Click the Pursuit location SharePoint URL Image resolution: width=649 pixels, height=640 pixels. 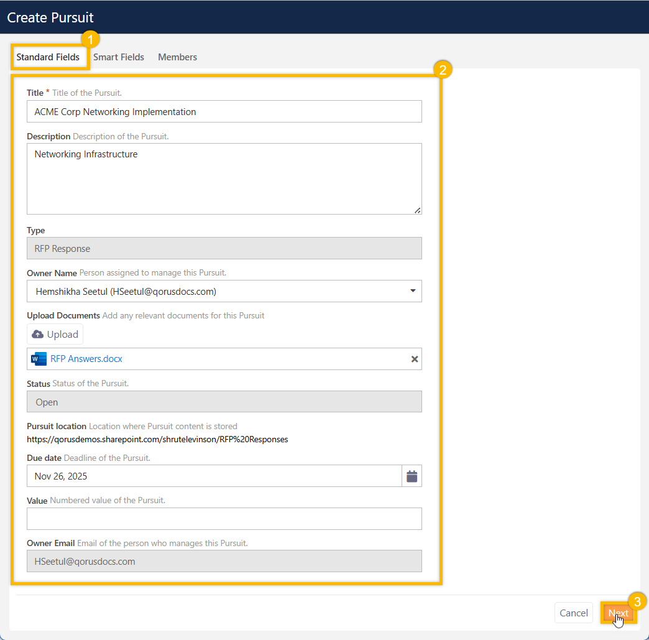tap(157, 439)
